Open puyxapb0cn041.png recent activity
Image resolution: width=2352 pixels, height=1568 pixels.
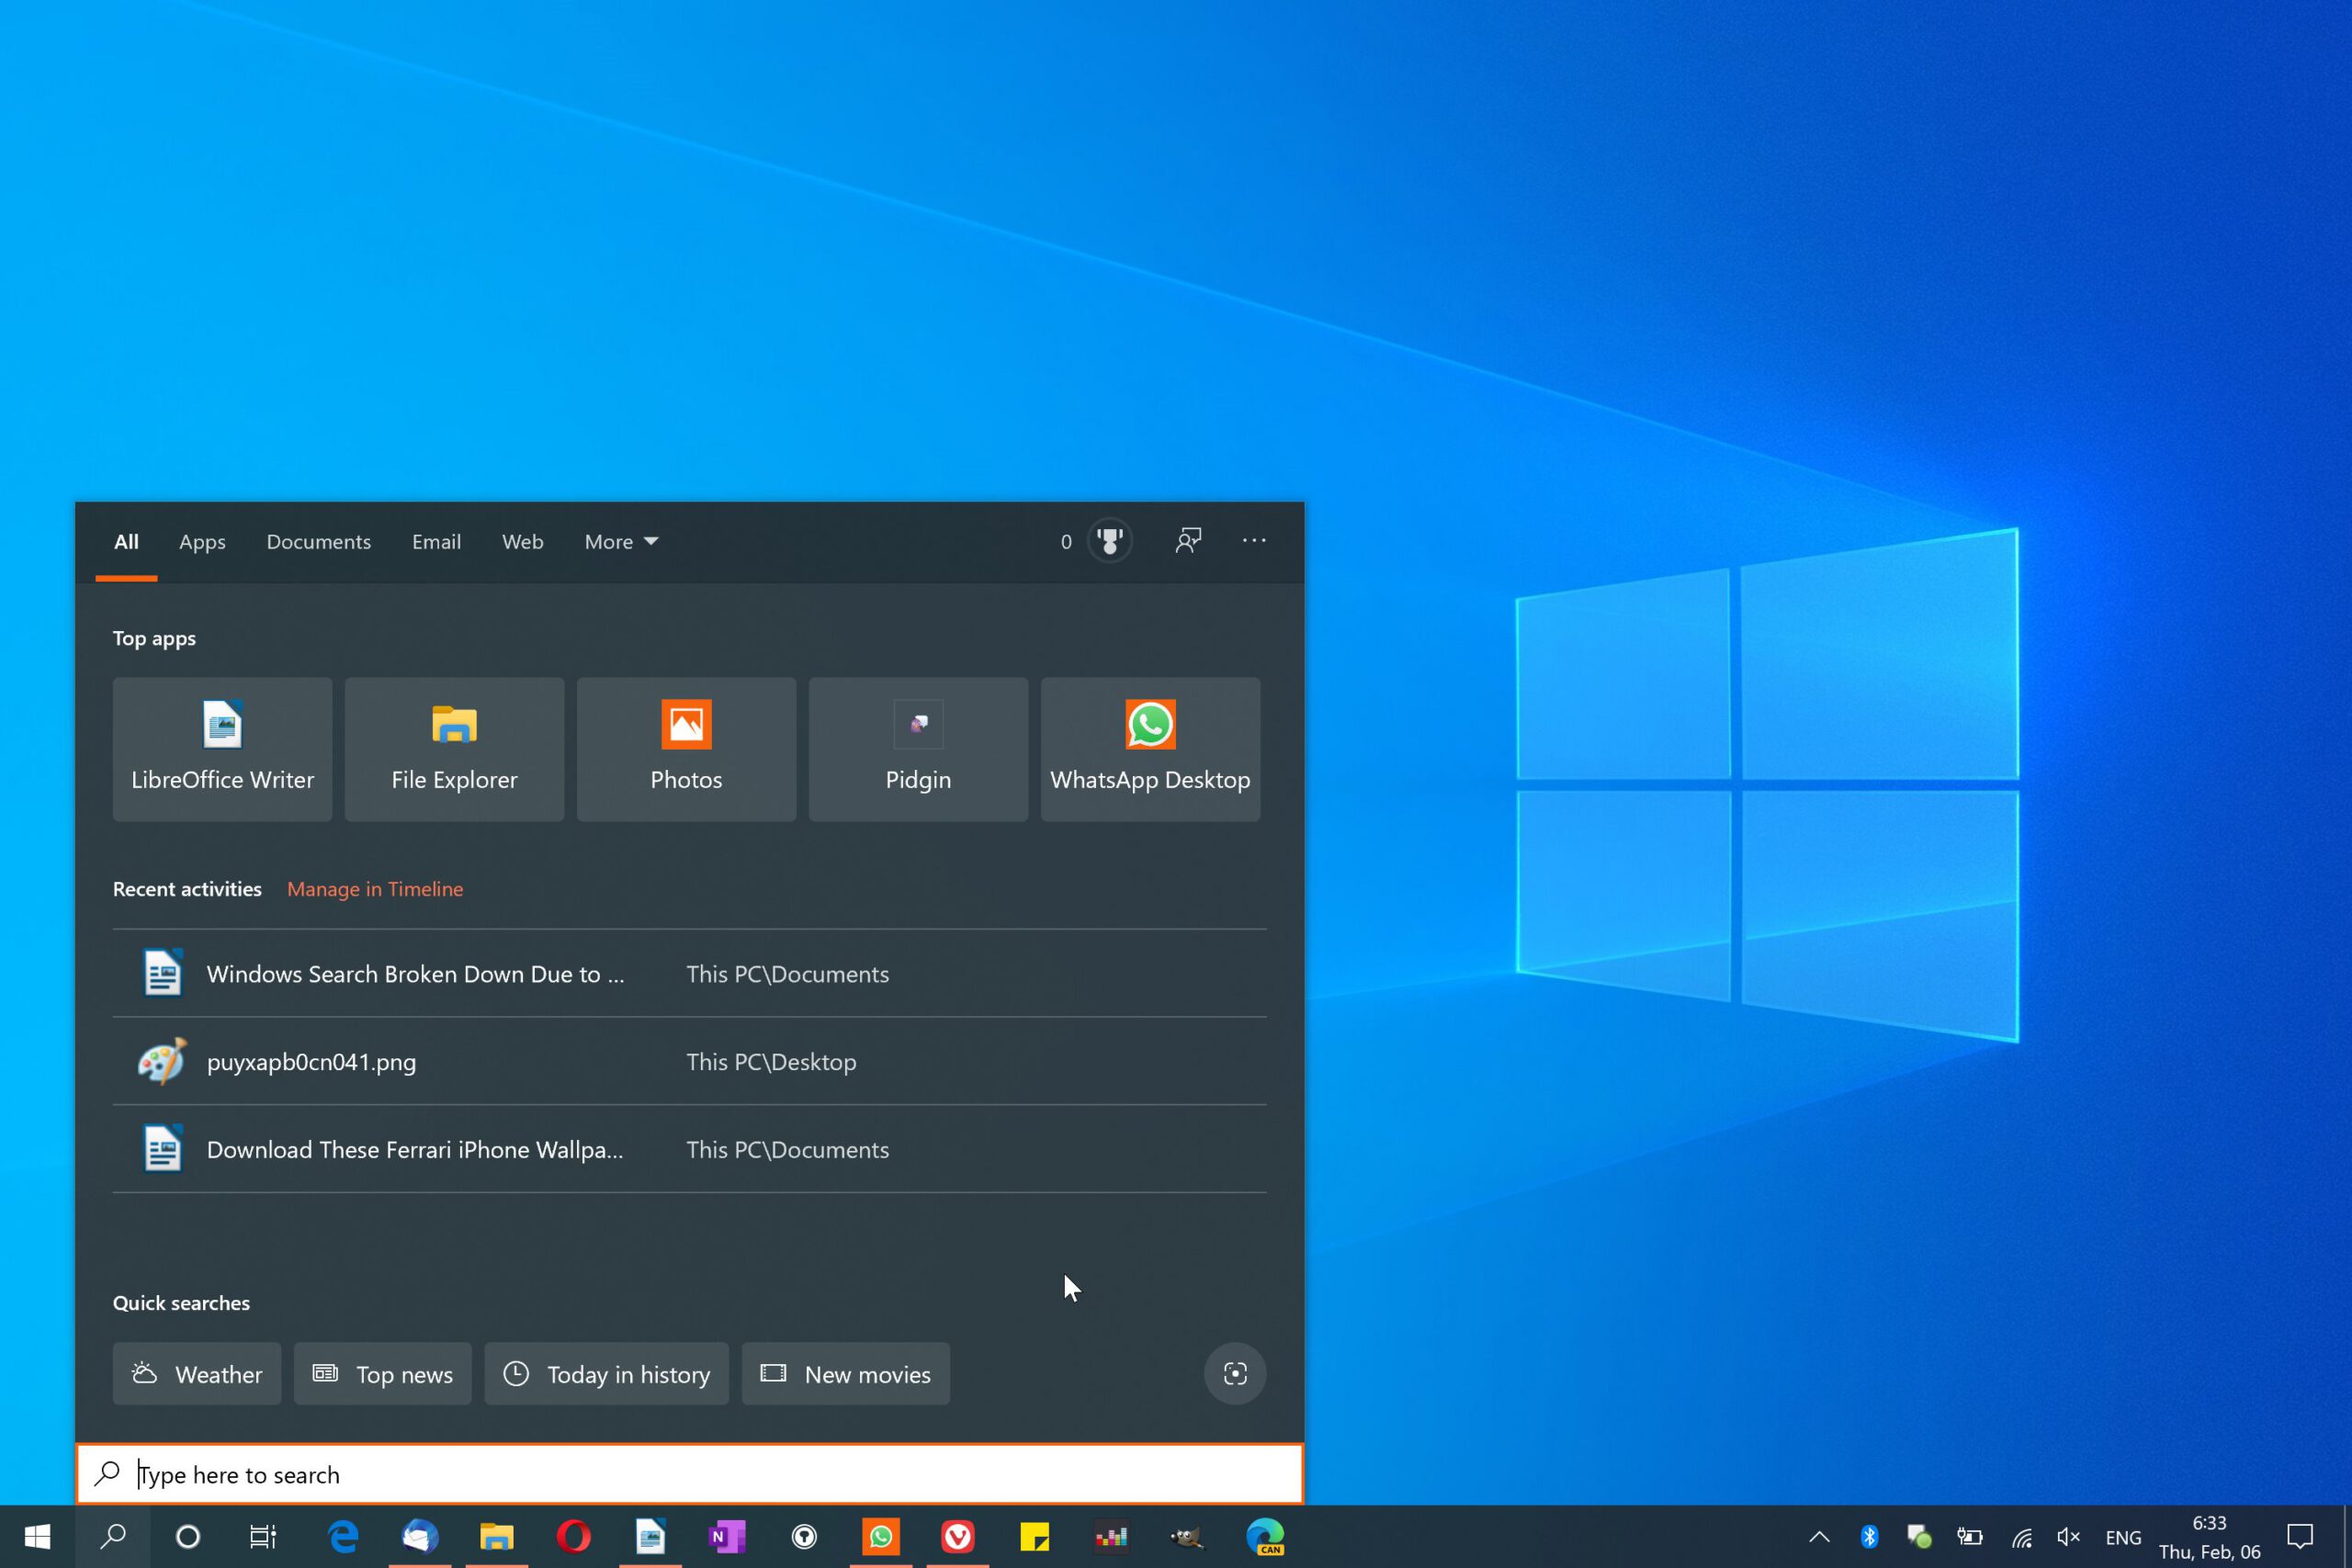(689, 1061)
